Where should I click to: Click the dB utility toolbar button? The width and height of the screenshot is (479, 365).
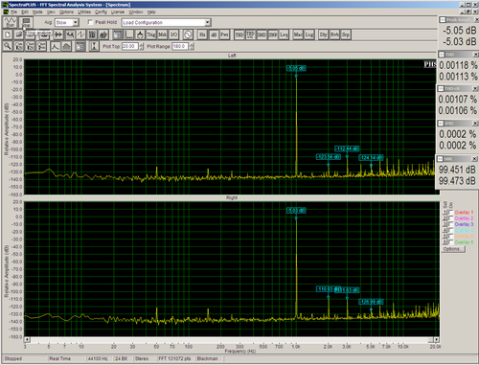(x=214, y=34)
